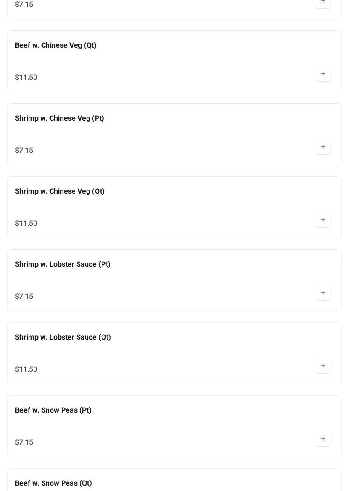
Task: Click $7.15 price of Beef w. Snow Peas (Pt)
Action: [x=24, y=442]
